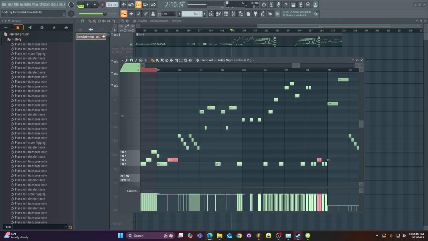The height and width of the screenshot is (241, 428).
Task: Open the plugin picker plug icon
Action: pos(255,14)
